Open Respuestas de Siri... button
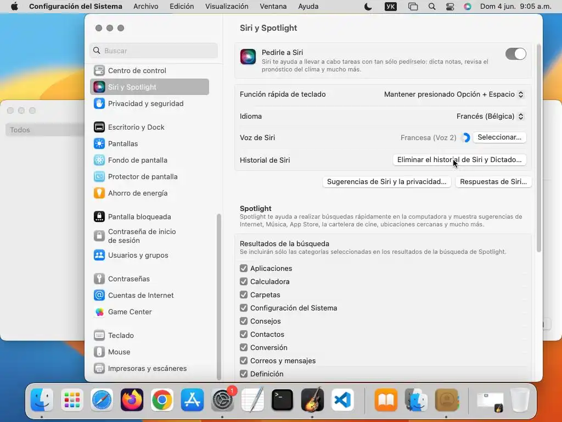 [493, 181]
